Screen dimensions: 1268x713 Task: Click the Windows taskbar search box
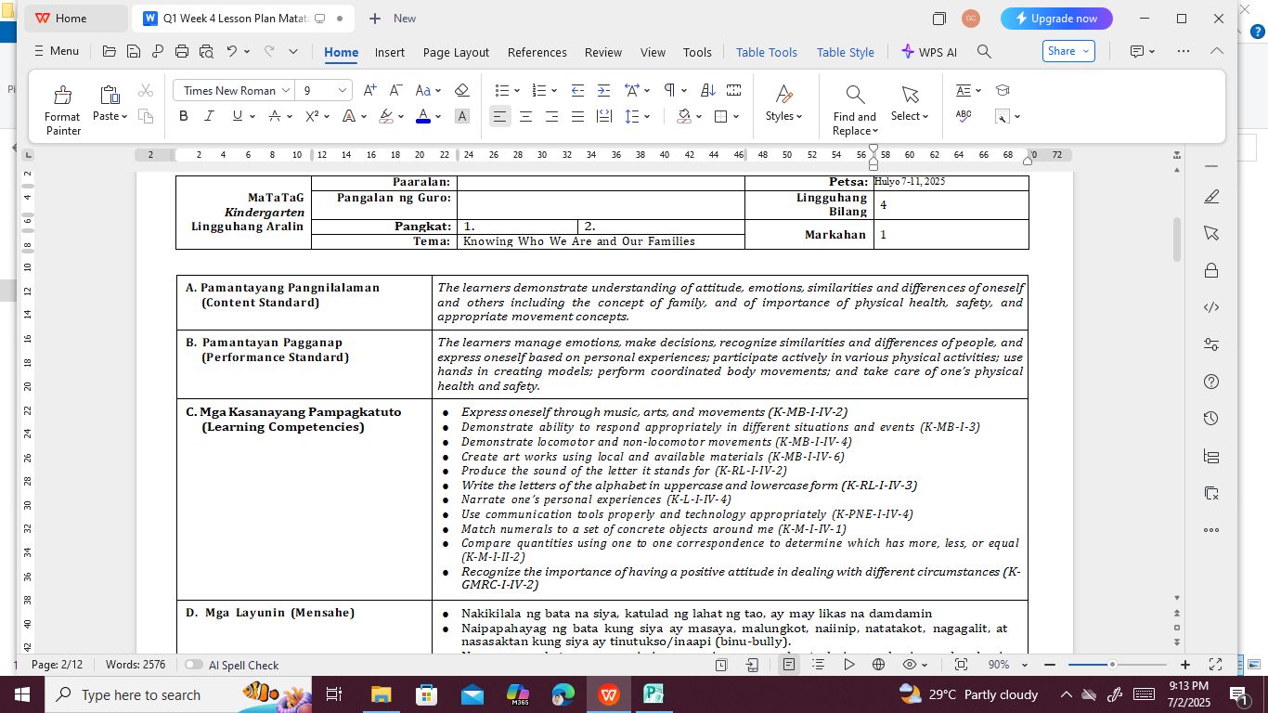pyautogui.click(x=176, y=694)
